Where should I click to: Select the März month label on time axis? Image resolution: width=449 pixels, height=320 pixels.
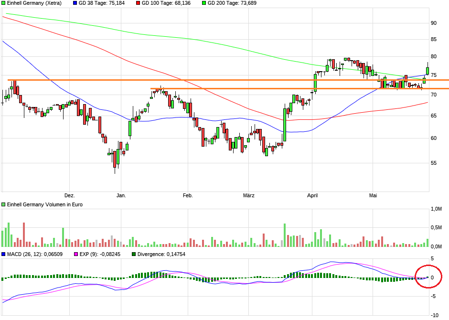coord(249,195)
